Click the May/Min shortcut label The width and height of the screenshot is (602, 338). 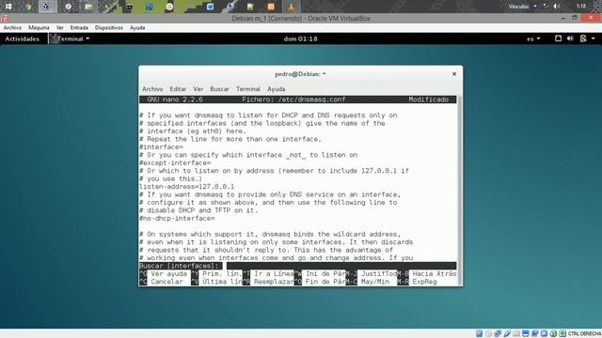[x=375, y=282]
